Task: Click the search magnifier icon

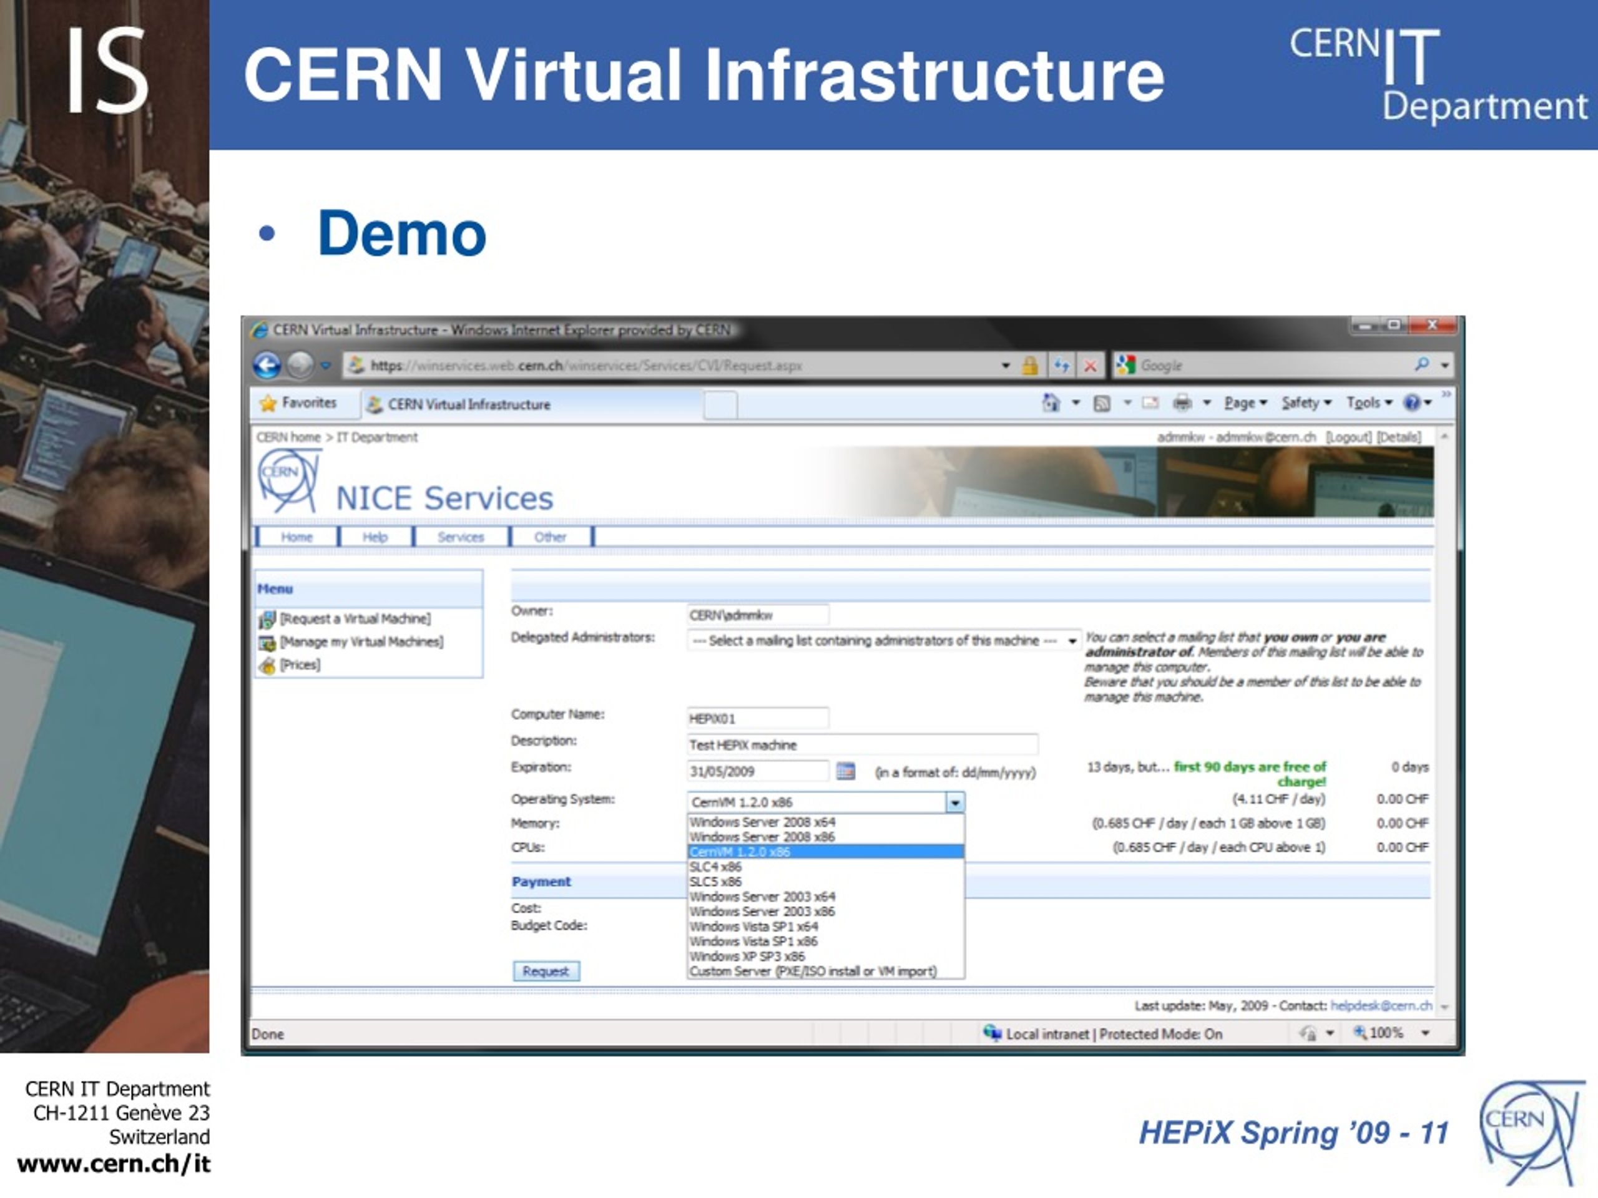Action: 1421,364
